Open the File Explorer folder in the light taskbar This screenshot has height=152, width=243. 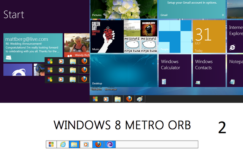click(74, 144)
